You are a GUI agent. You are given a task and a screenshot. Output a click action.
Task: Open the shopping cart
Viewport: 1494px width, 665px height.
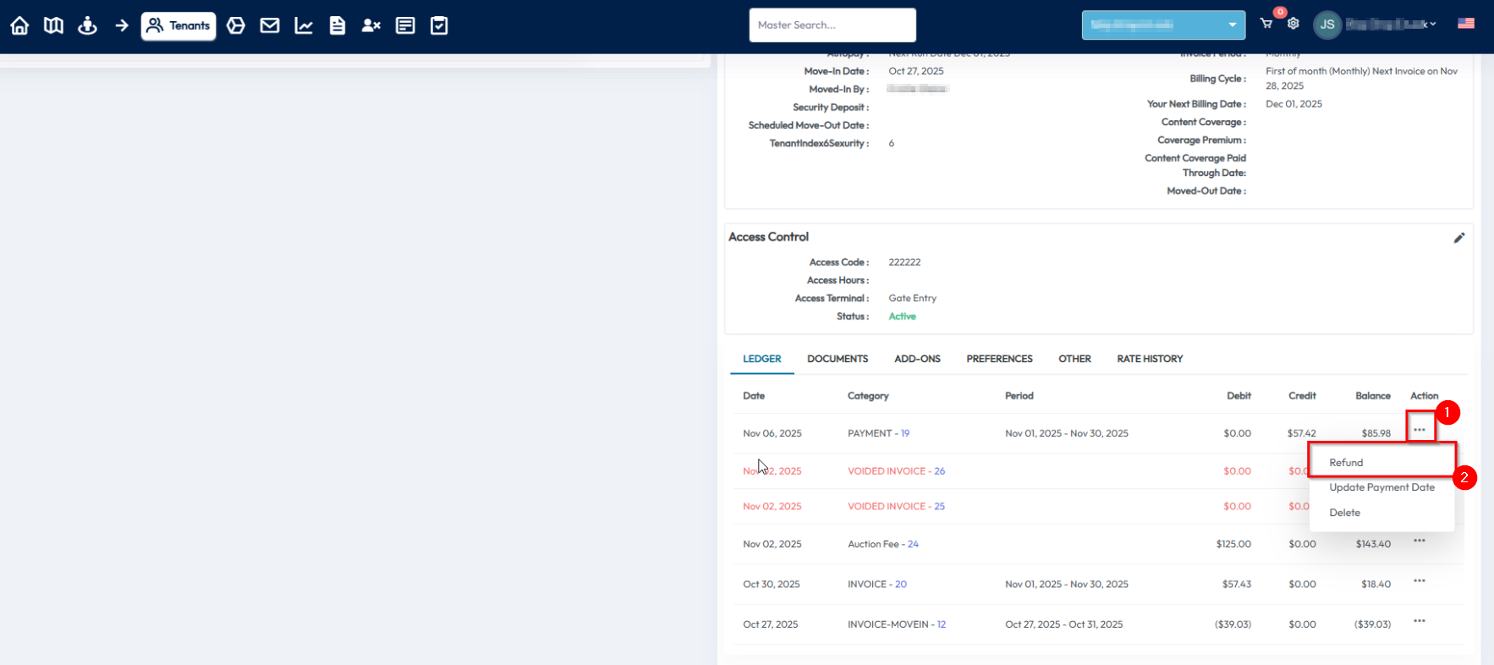1266,24
